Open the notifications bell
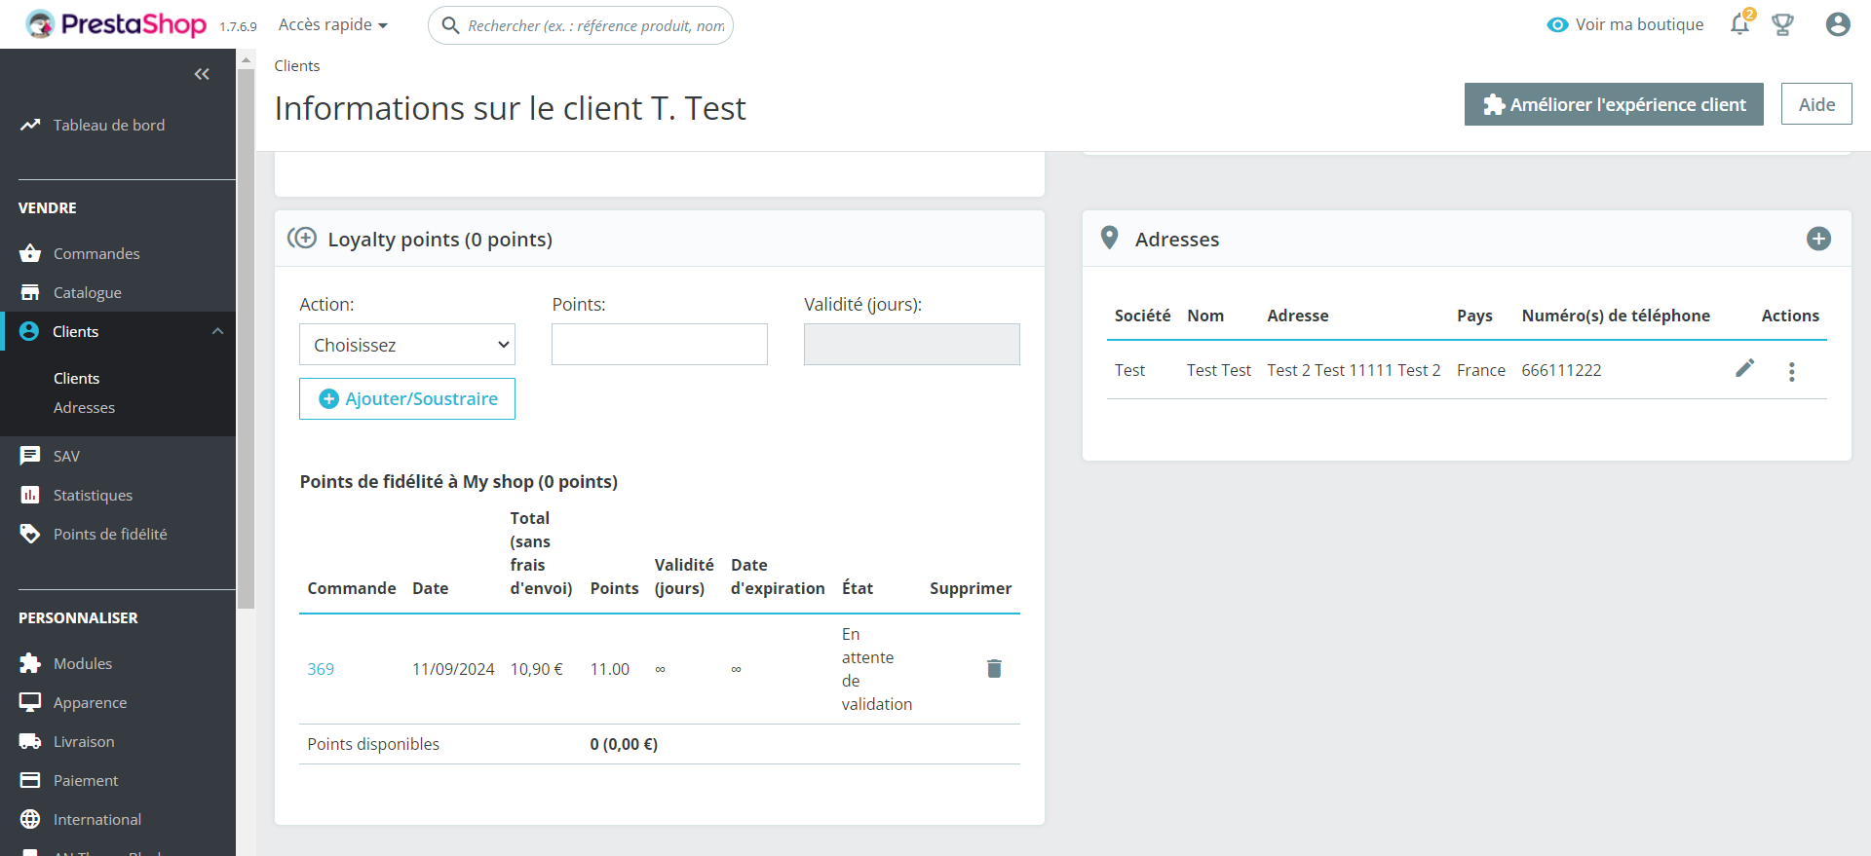This screenshot has width=1871, height=856. coord(1739,24)
